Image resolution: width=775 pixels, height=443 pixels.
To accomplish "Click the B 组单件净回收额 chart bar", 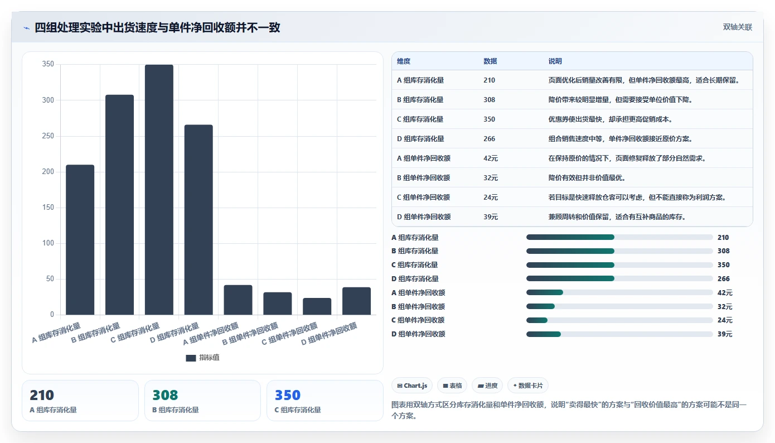I will click(x=278, y=304).
